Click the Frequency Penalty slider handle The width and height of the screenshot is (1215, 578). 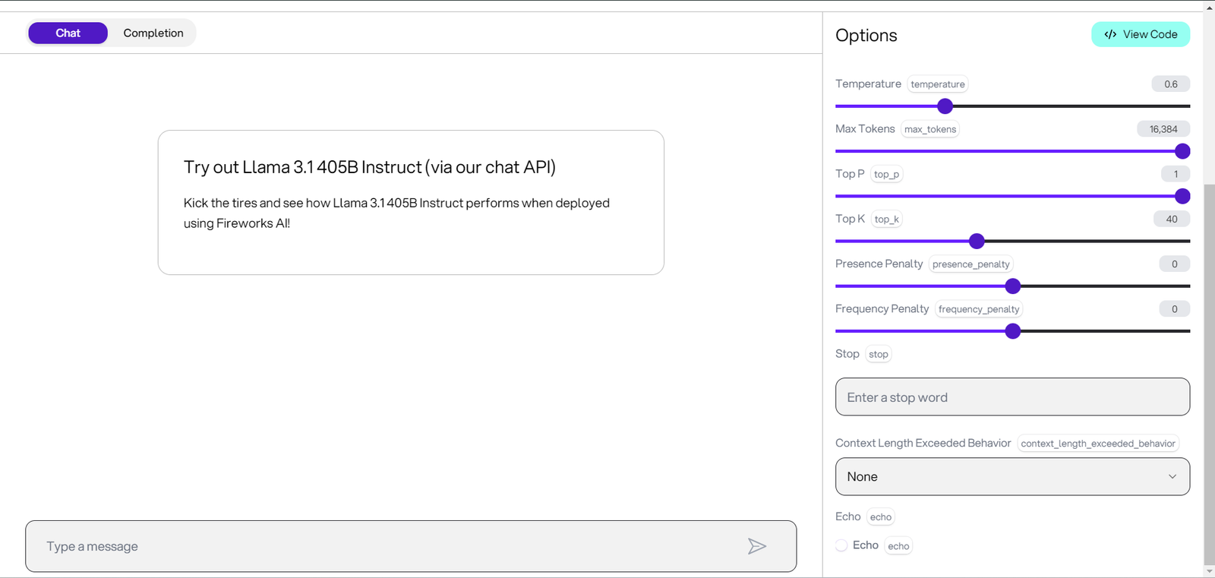coord(1012,331)
